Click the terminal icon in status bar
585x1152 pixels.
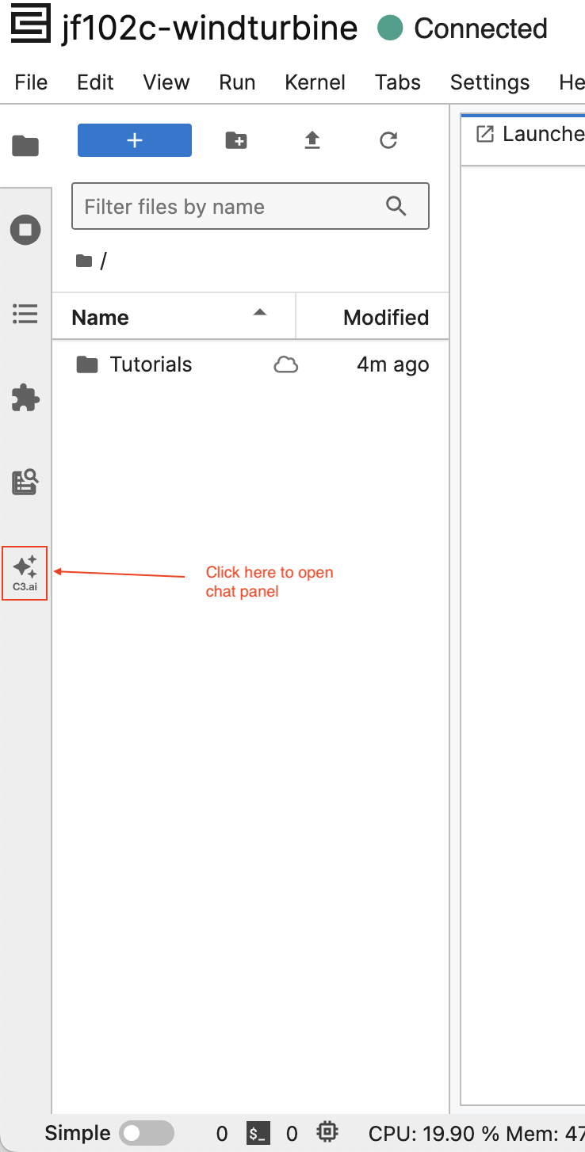pos(257,1134)
